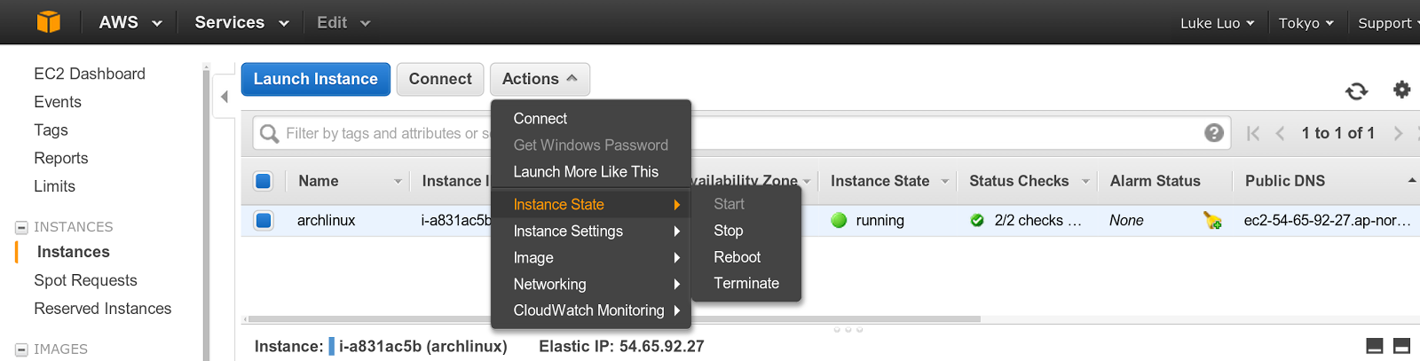Viewport: 1420px width, 361px height.
Task: Click the alarm status bell icon
Action: click(1212, 220)
